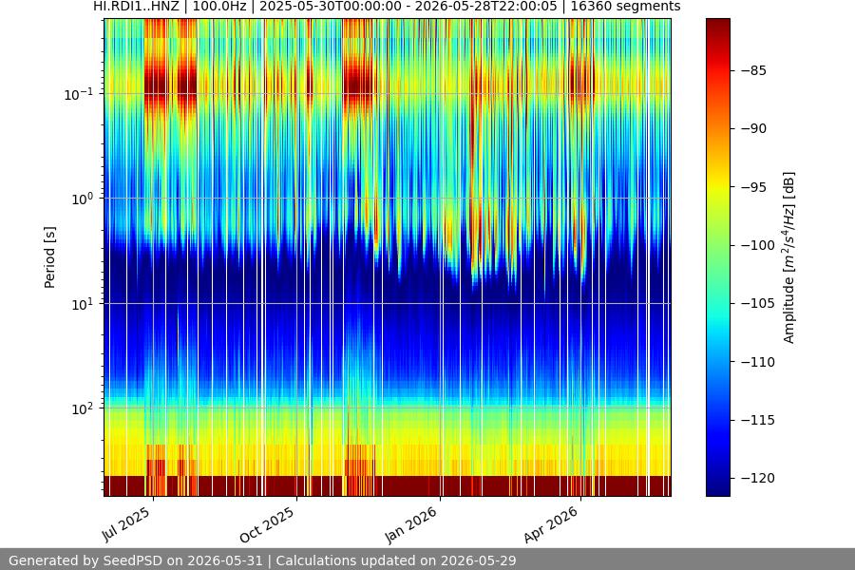Click the 10⁰ y-axis tick label
Viewport: 855px width, 570px height.
(x=82, y=199)
